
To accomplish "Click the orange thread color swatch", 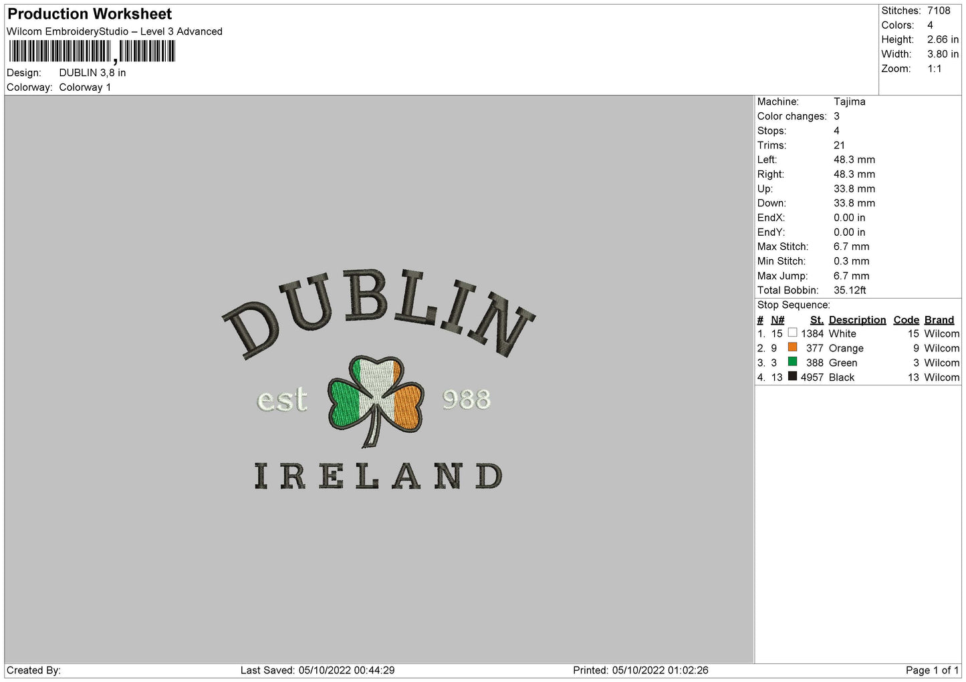I will coord(792,347).
